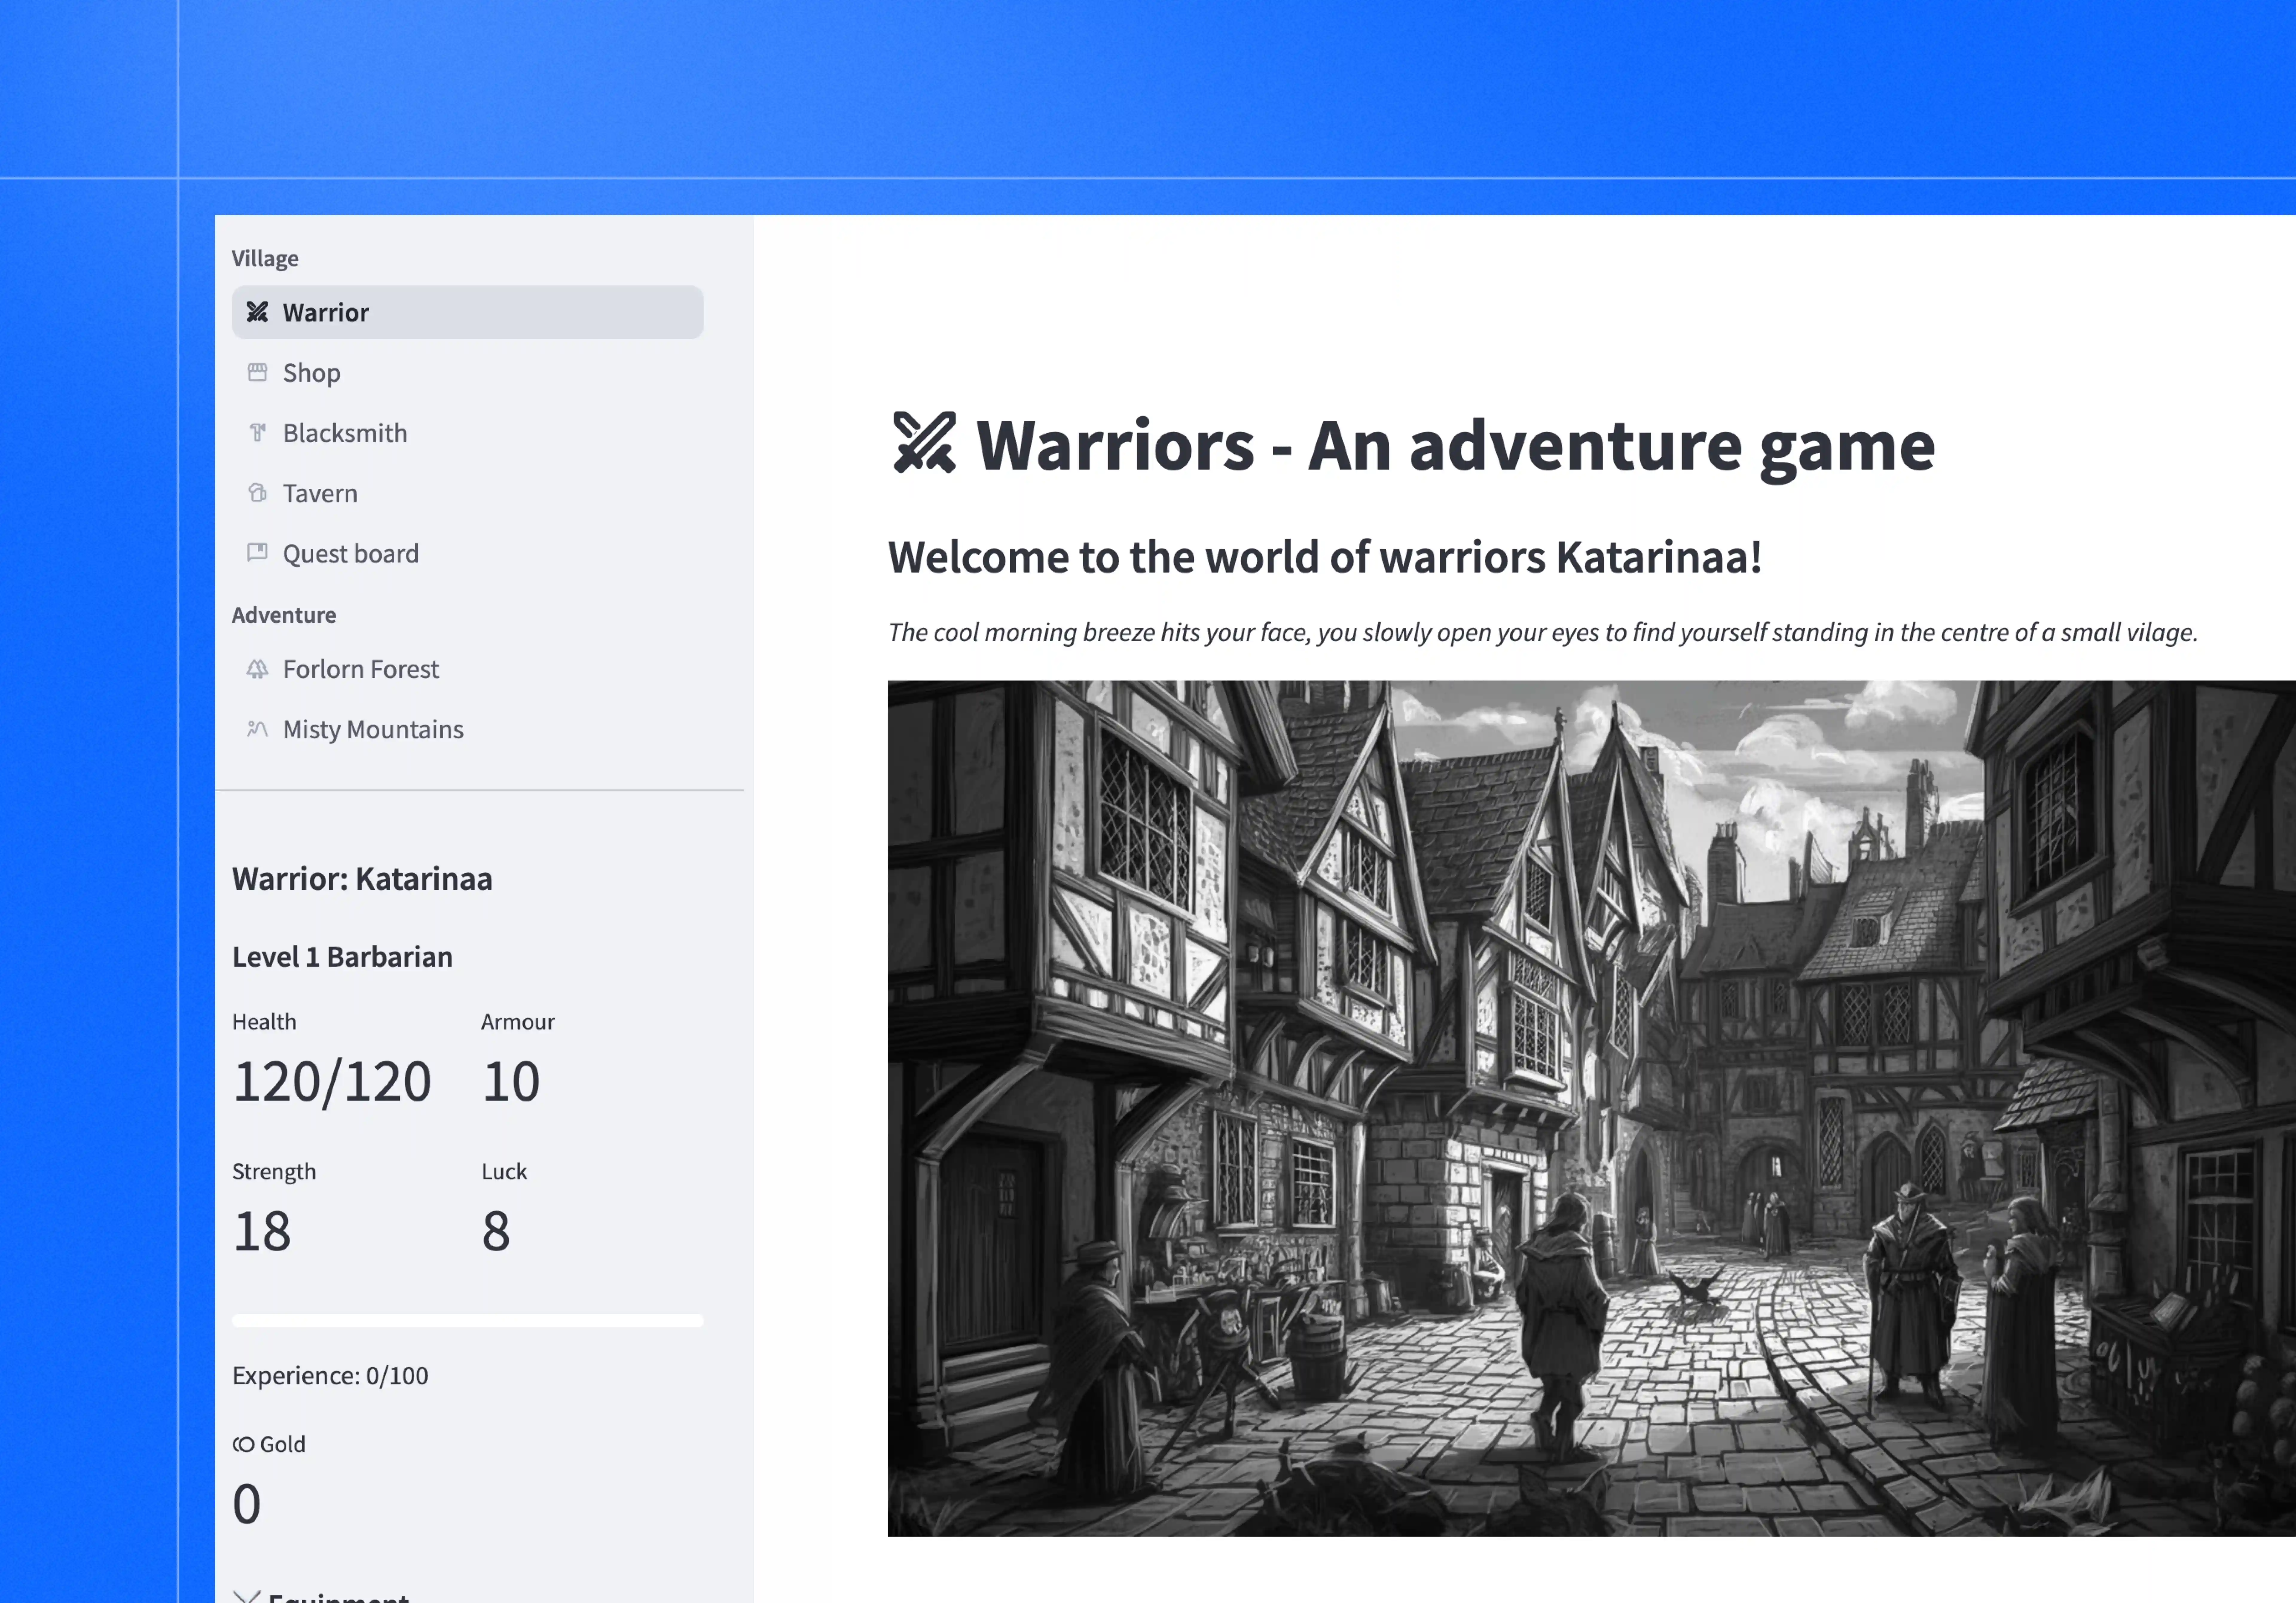Click the crossed swords icon beside Warrior
This screenshot has height=1603, width=2296.
click(x=257, y=312)
